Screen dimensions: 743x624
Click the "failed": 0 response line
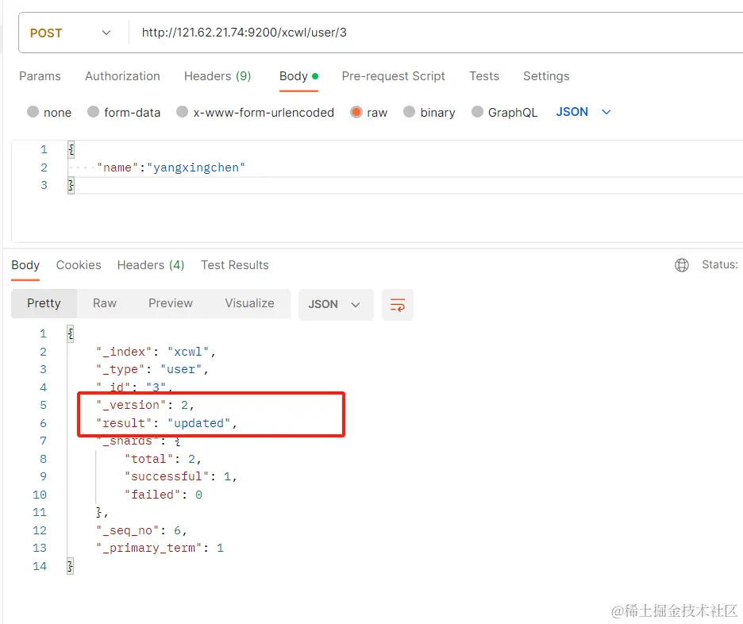coord(163,494)
